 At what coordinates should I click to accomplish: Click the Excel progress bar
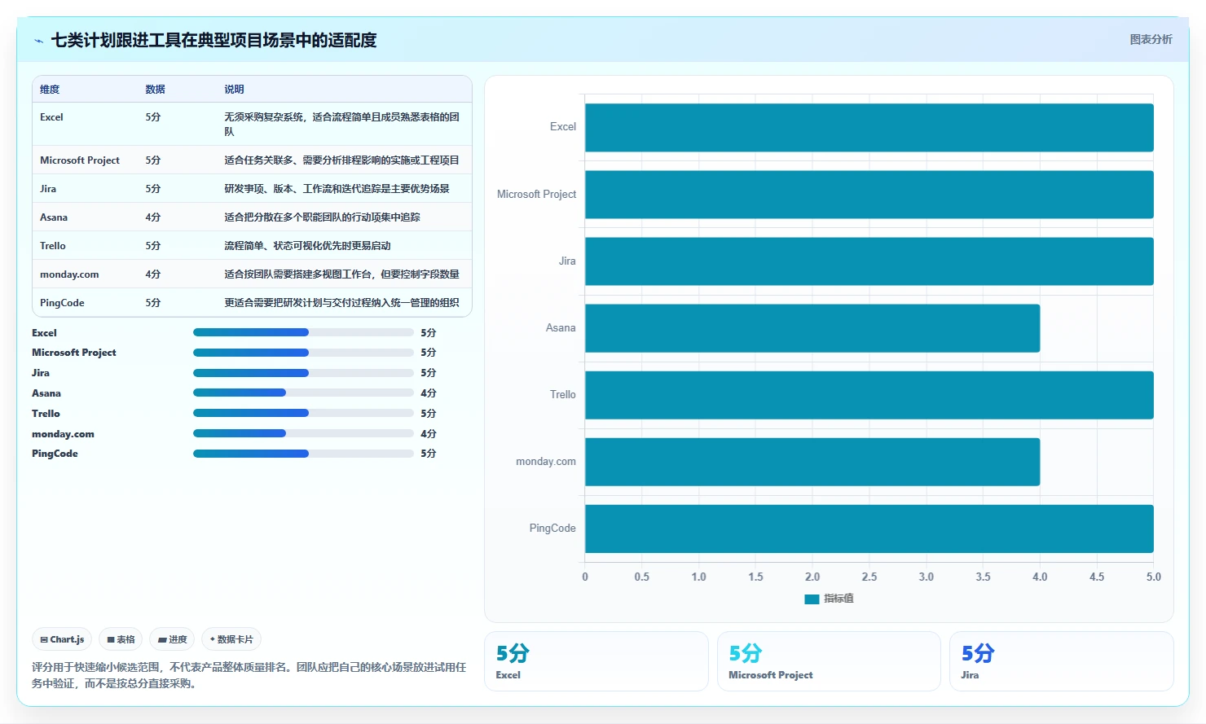tap(303, 332)
